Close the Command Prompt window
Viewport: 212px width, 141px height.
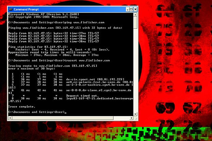pyautogui.click(x=135, y=9)
